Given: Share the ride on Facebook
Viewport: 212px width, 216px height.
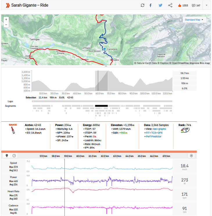Looking at the screenshot, I should click(150, 5).
